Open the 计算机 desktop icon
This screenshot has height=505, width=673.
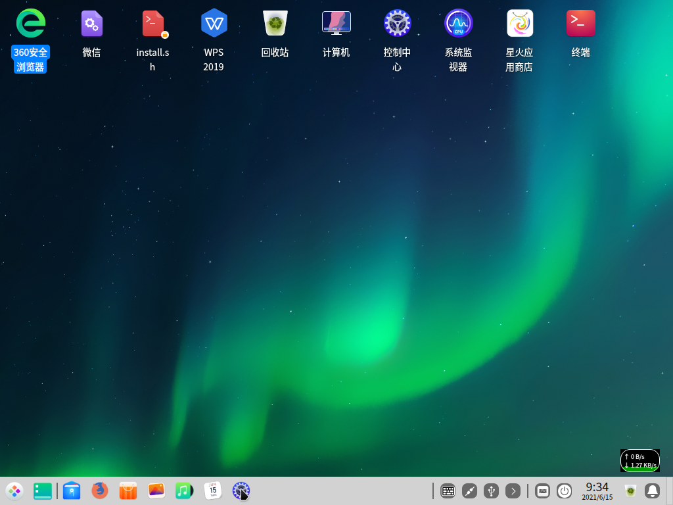[336, 24]
